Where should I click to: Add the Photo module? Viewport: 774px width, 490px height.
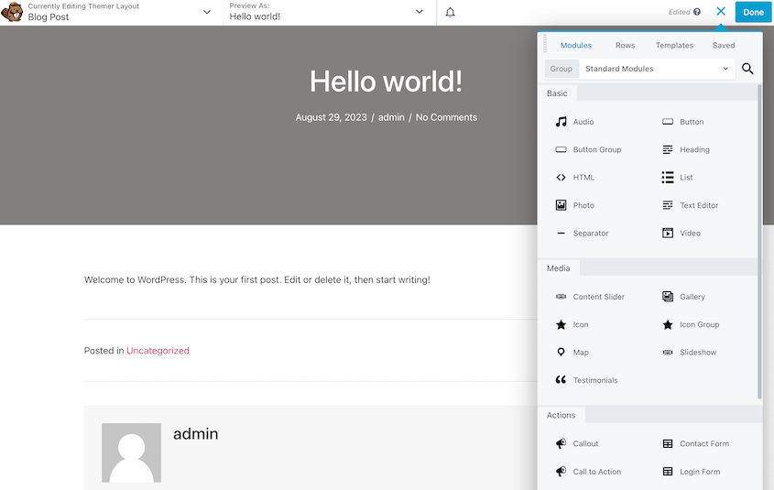point(575,205)
